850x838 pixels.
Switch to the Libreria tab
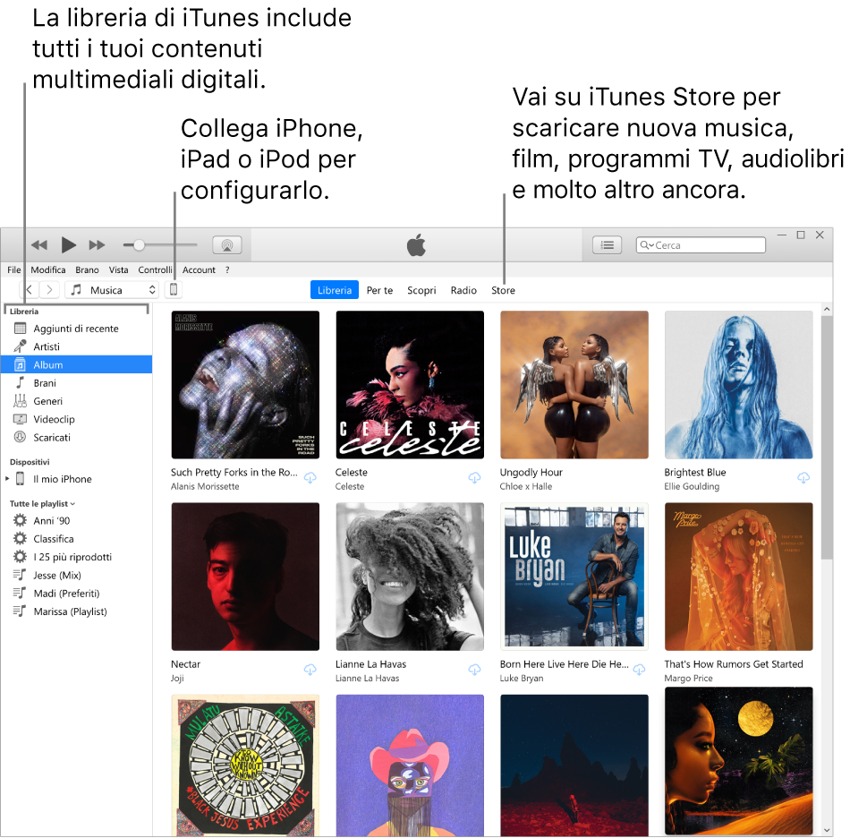pyautogui.click(x=335, y=290)
